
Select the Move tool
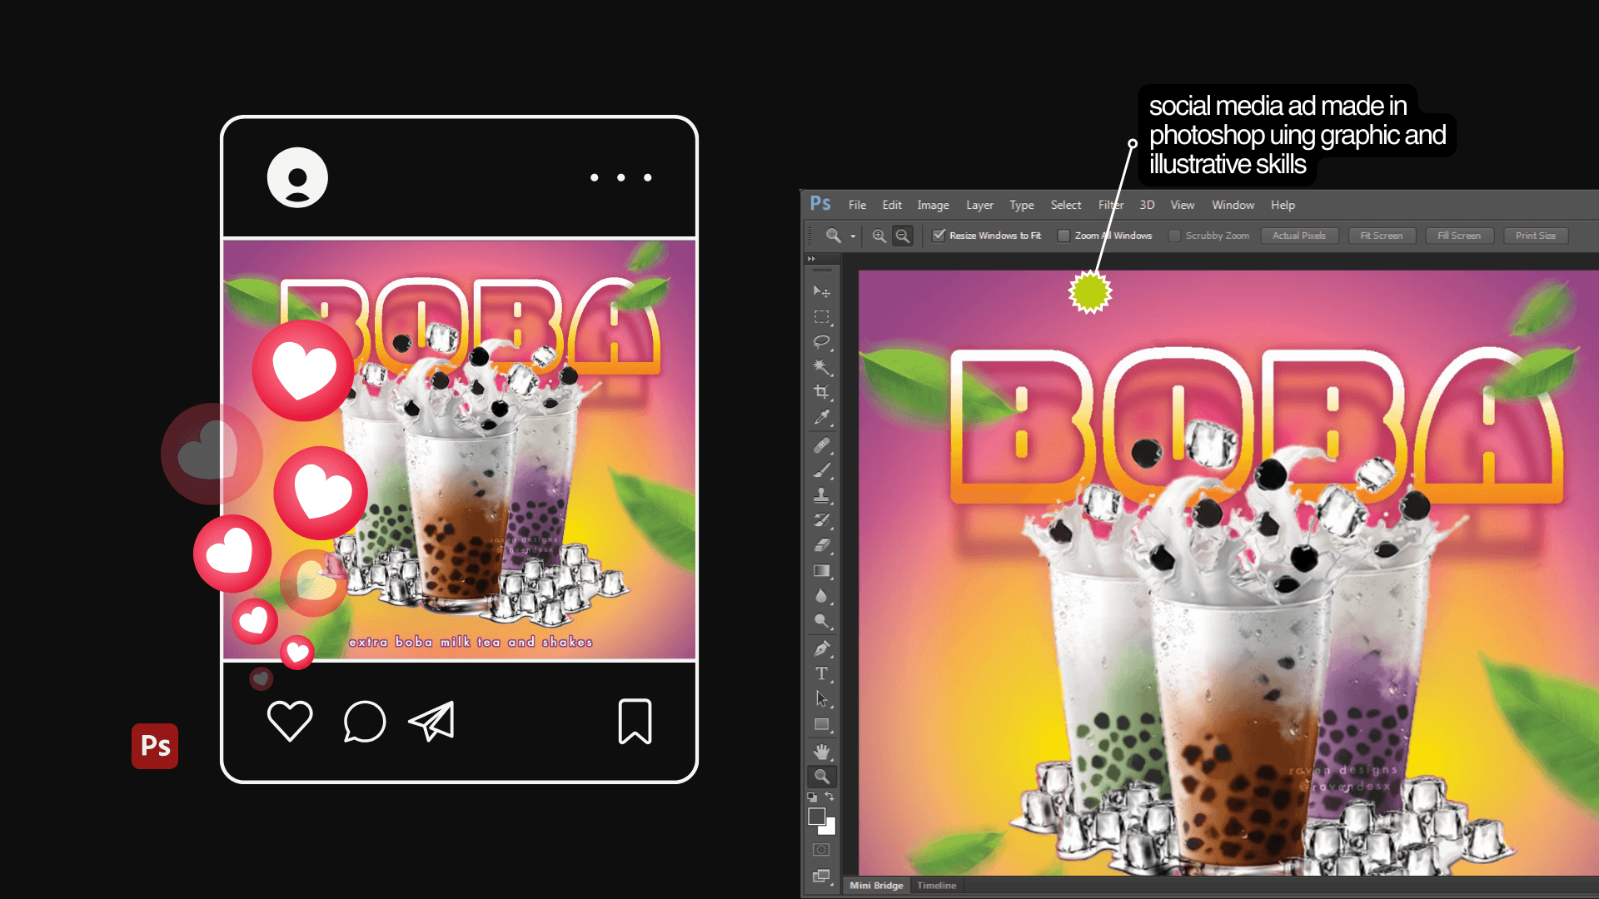pyautogui.click(x=821, y=291)
